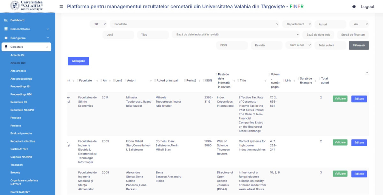Click the sort arrows on Titlu column
383x195 pixels.
tap(265, 81)
